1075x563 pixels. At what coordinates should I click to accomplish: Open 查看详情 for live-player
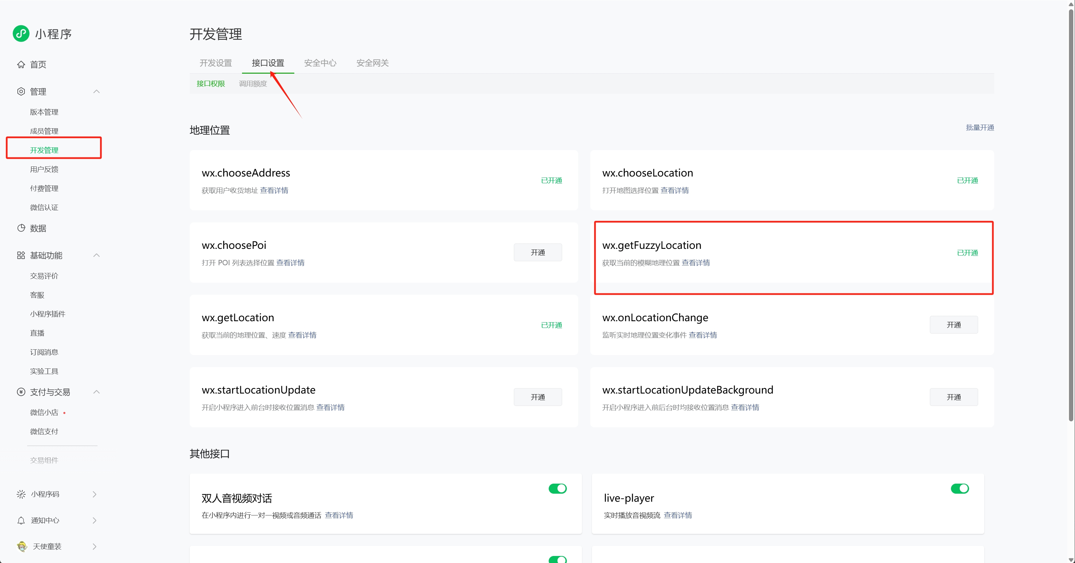(x=678, y=515)
